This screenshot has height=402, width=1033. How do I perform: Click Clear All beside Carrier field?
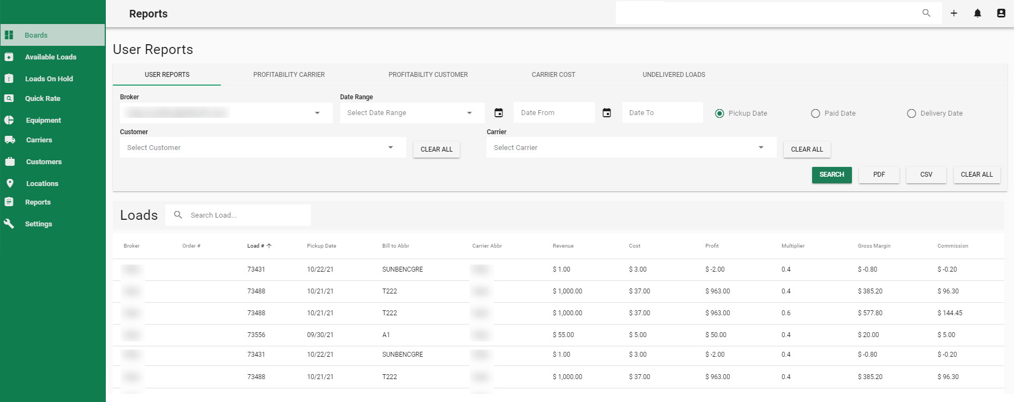coord(807,149)
